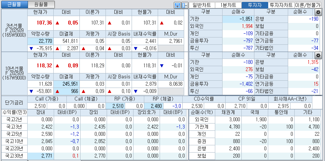Select the 국고2년 row label
Viewport: 325px width, 161px height.
coord(14,119)
